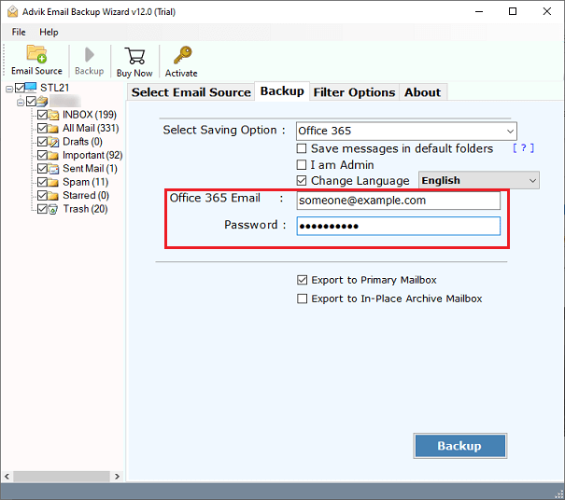Uncheck the Trash (20) checkbox
The width and height of the screenshot is (565, 500).
[42, 209]
